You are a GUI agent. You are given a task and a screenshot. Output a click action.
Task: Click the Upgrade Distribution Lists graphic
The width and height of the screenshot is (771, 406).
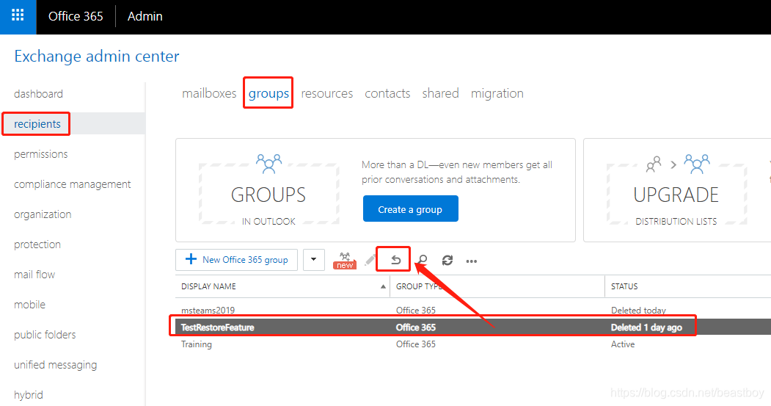tap(676, 190)
